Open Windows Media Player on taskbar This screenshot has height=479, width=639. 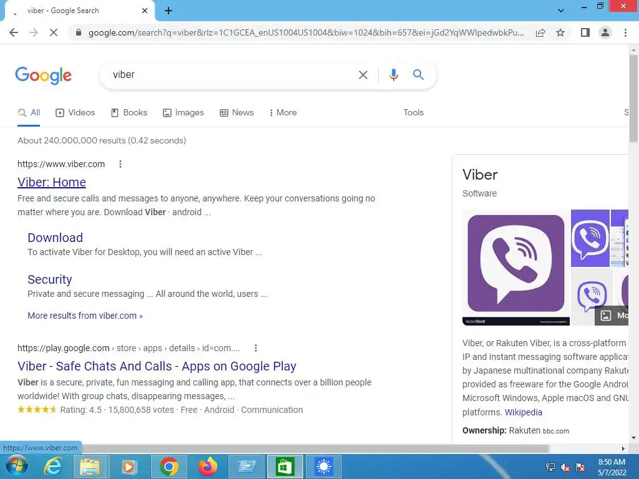[129, 467]
